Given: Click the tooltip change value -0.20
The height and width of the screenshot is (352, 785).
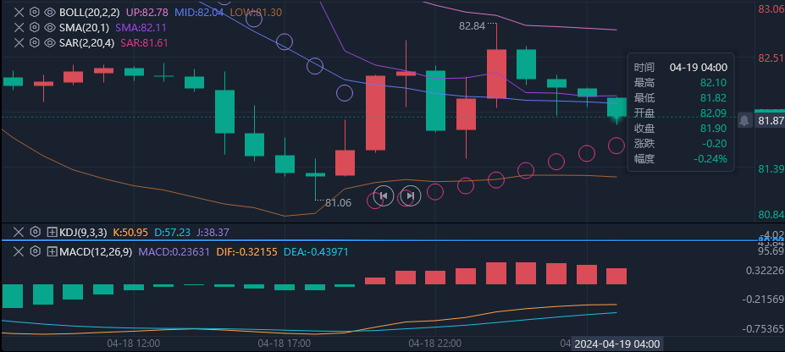Looking at the screenshot, I should pyautogui.click(x=715, y=144).
